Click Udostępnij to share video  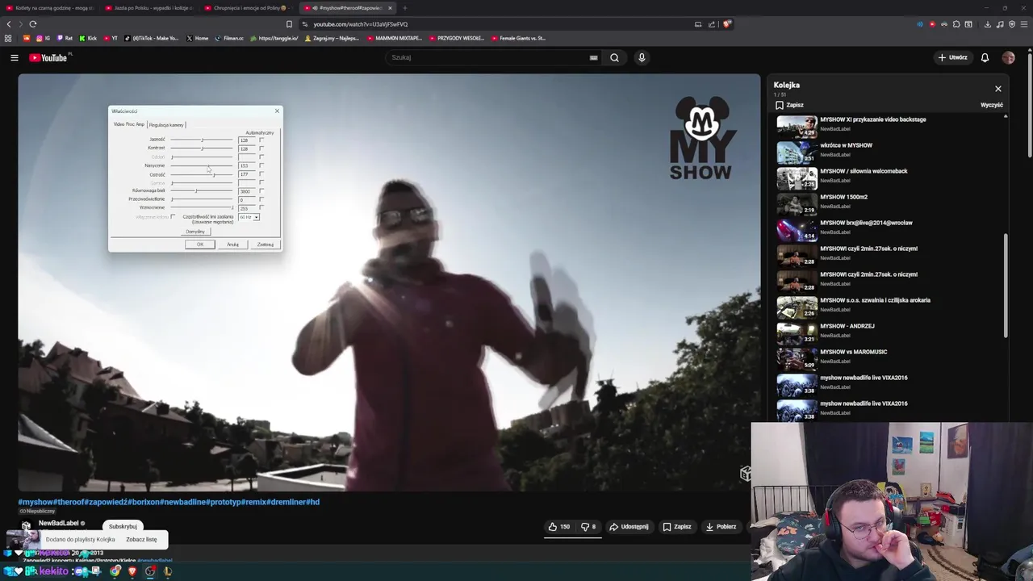pyautogui.click(x=629, y=527)
